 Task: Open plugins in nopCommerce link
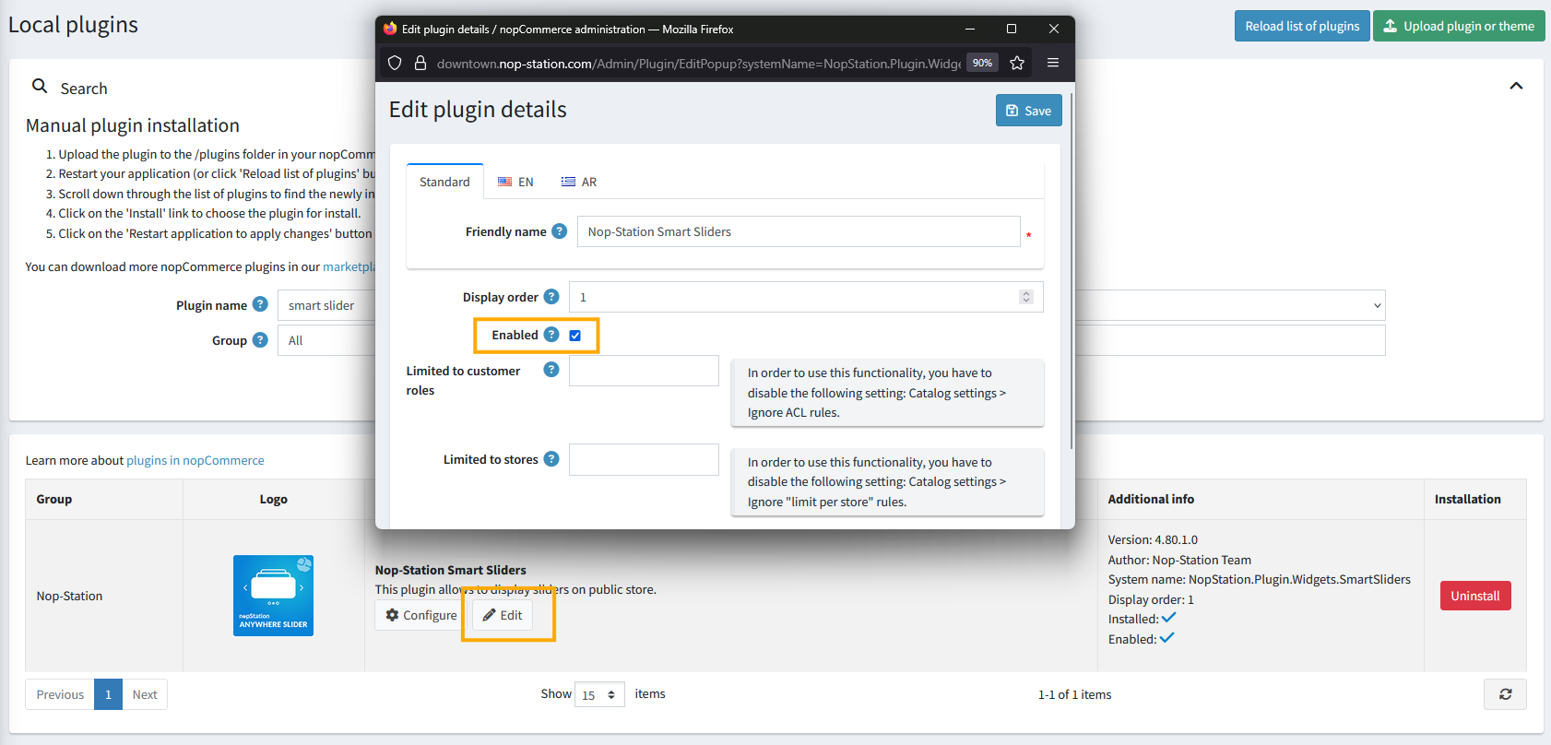[195, 460]
